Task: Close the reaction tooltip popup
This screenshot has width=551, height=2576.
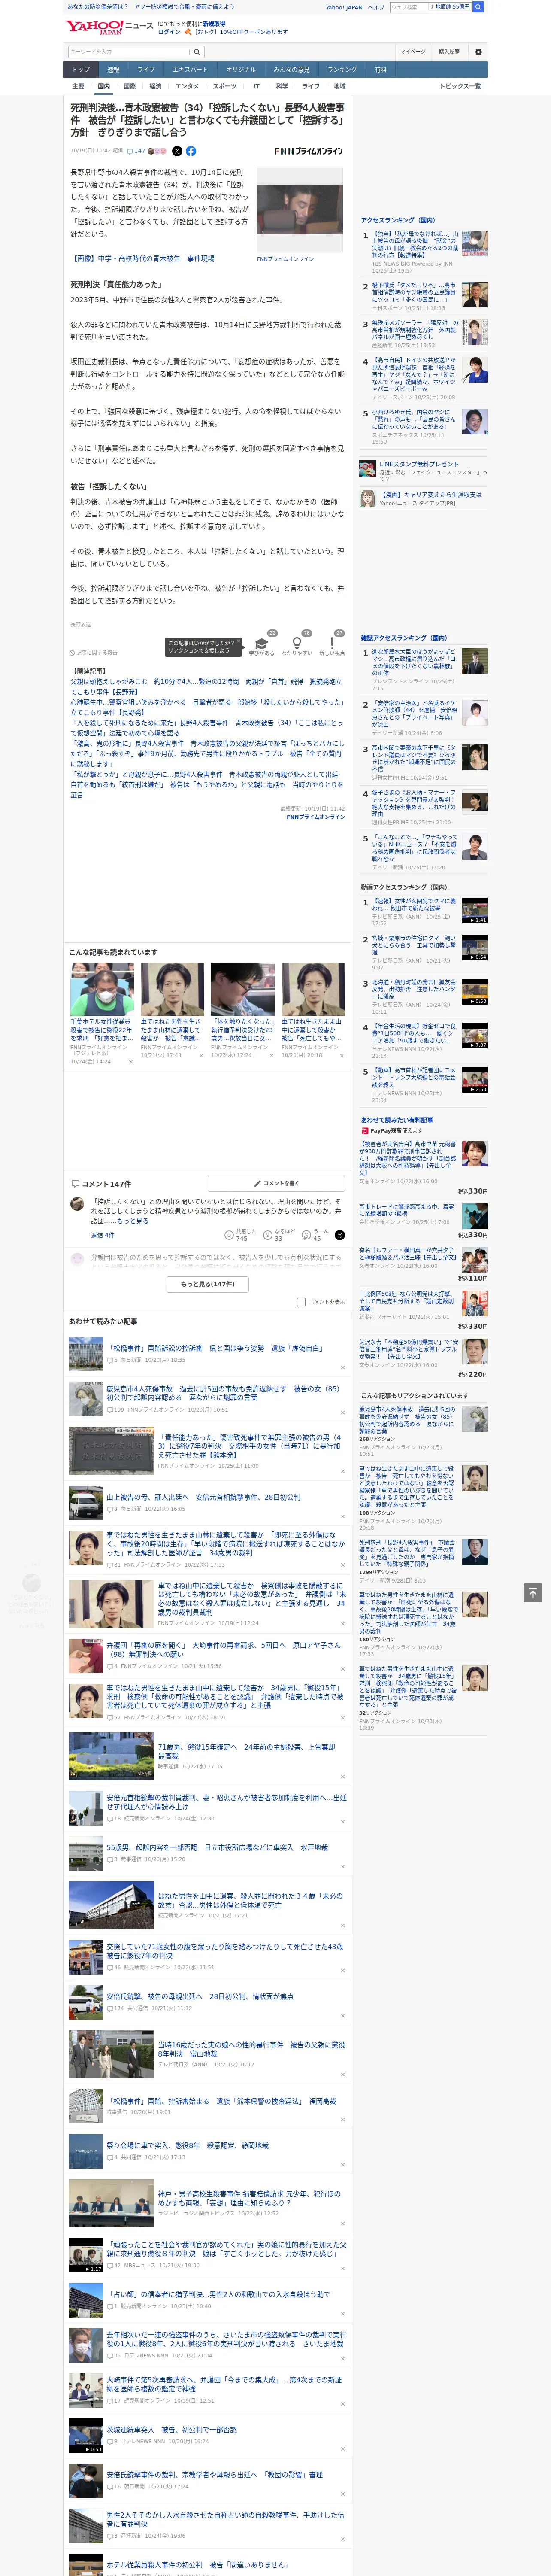Action: pos(239,642)
